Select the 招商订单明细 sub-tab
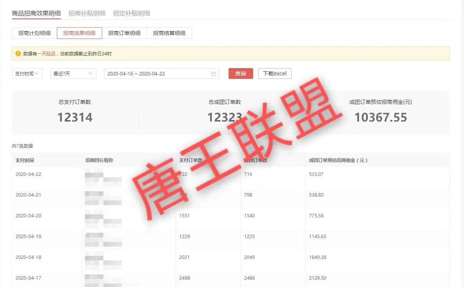Image resolution: width=464 pixels, height=287 pixels. (x=124, y=33)
